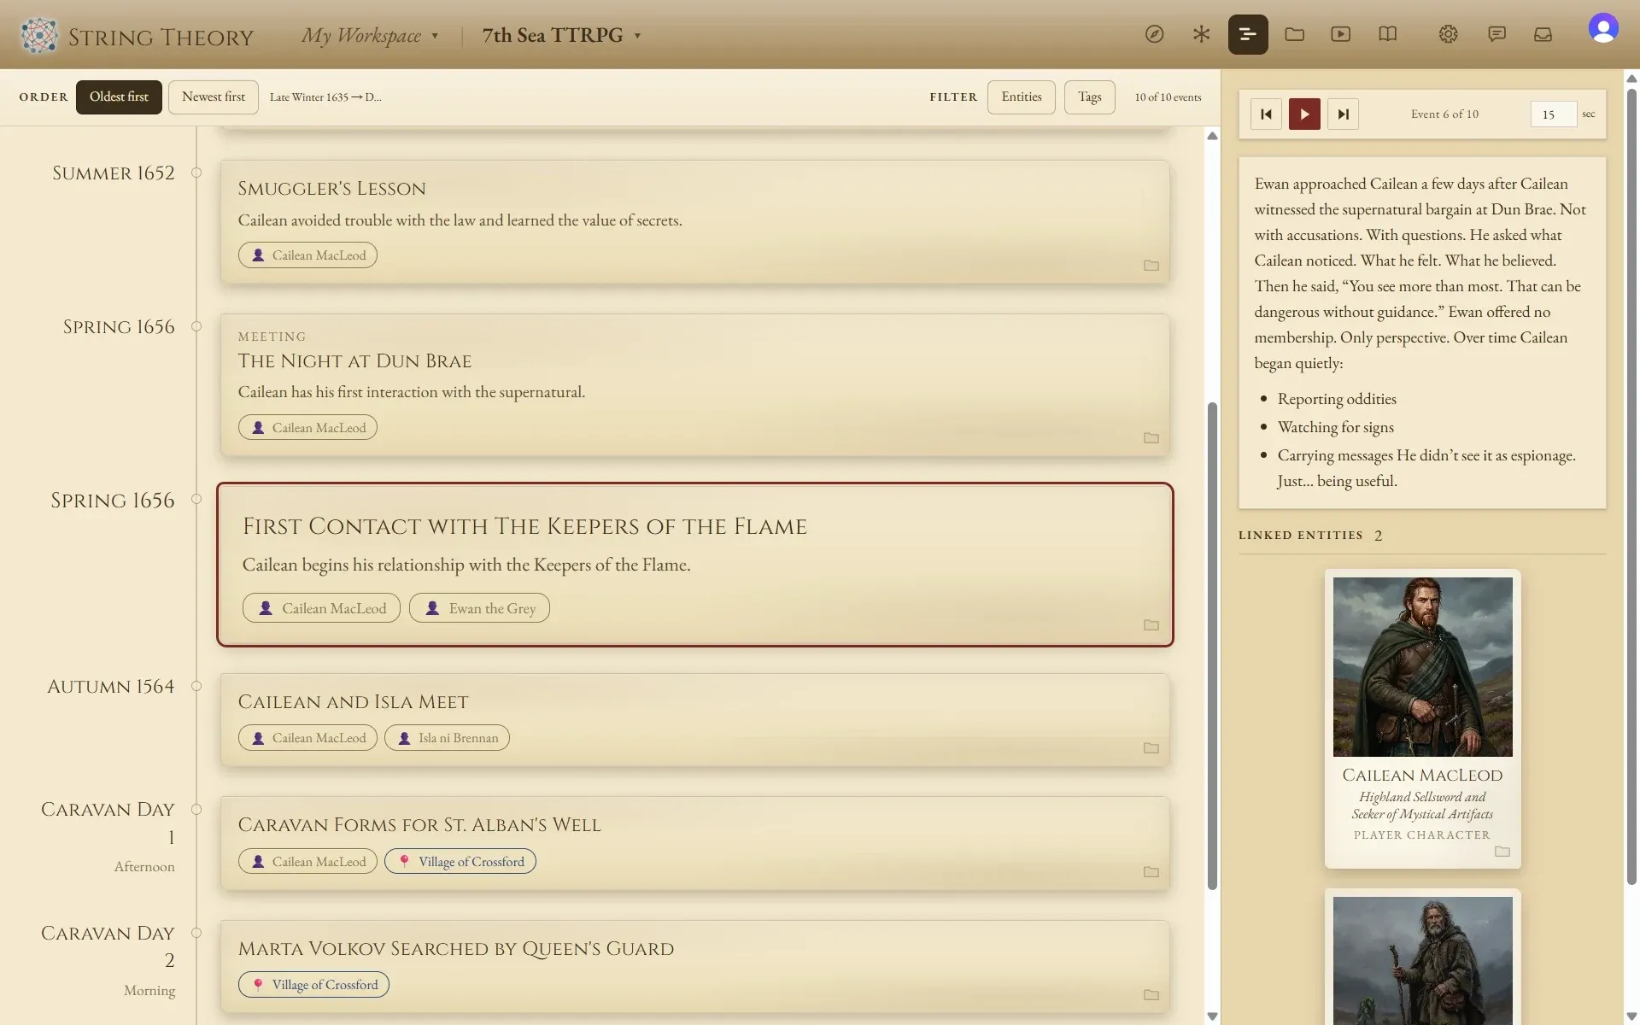
Task: Click Cailean MacLeod tag in Cailean and Isla Meet
Action: (307, 738)
